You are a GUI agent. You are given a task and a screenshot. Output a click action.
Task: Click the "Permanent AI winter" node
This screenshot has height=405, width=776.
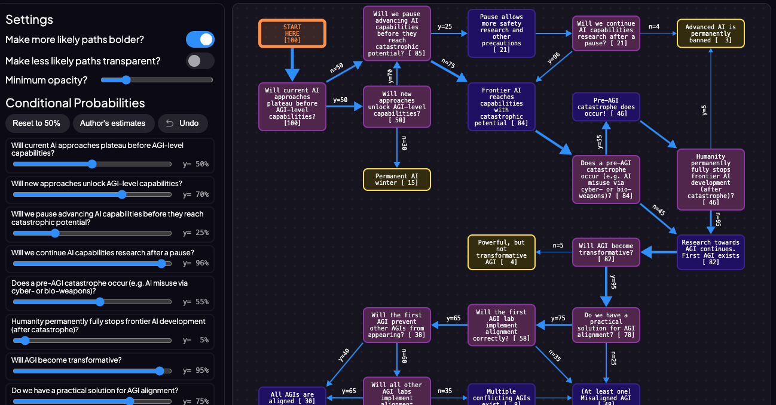click(396, 179)
